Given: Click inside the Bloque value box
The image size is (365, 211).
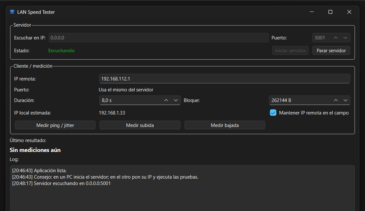Looking at the screenshot, I should pos(298,100).
